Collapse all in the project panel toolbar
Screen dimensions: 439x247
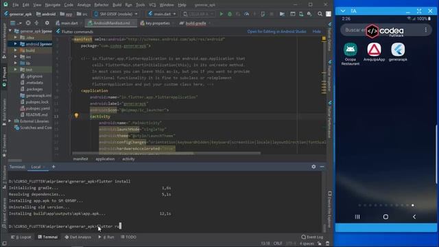[36, 23]
